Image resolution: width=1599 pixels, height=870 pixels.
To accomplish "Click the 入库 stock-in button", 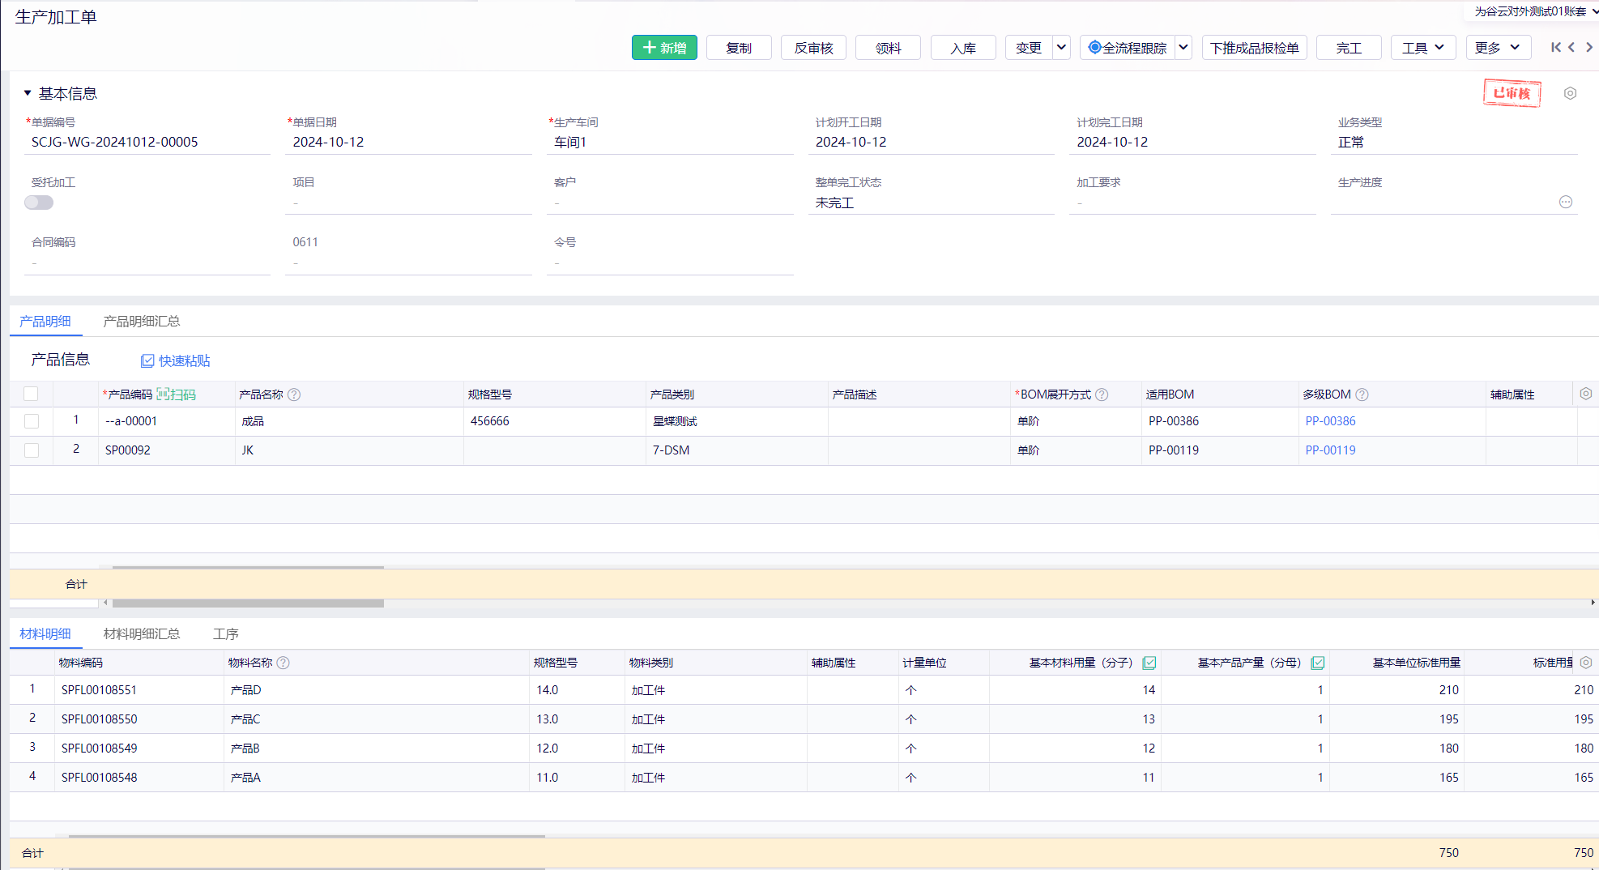I will click(x=963, y=48).
